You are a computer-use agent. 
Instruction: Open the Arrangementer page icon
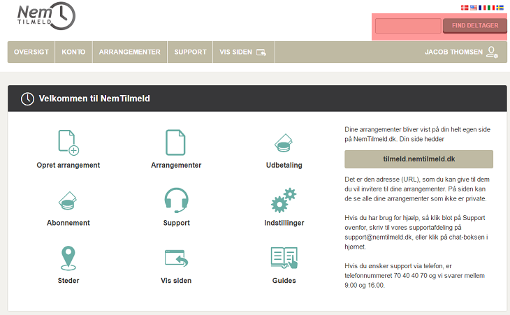click(175, 142)
